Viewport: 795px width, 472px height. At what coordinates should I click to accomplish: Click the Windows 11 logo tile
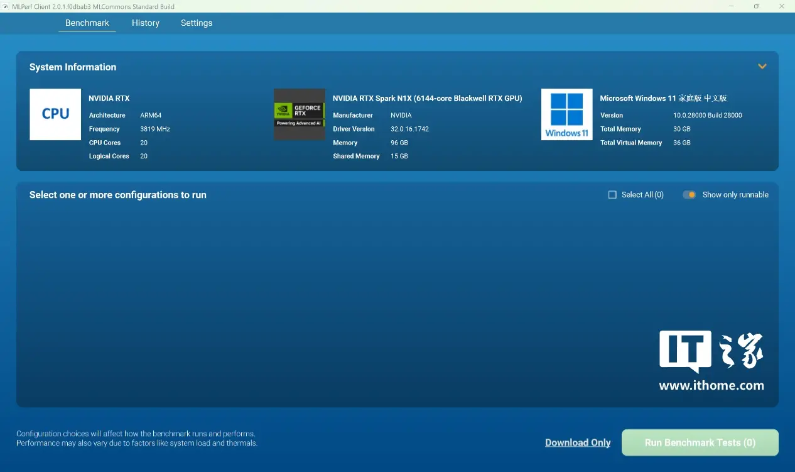pos(567,114)
